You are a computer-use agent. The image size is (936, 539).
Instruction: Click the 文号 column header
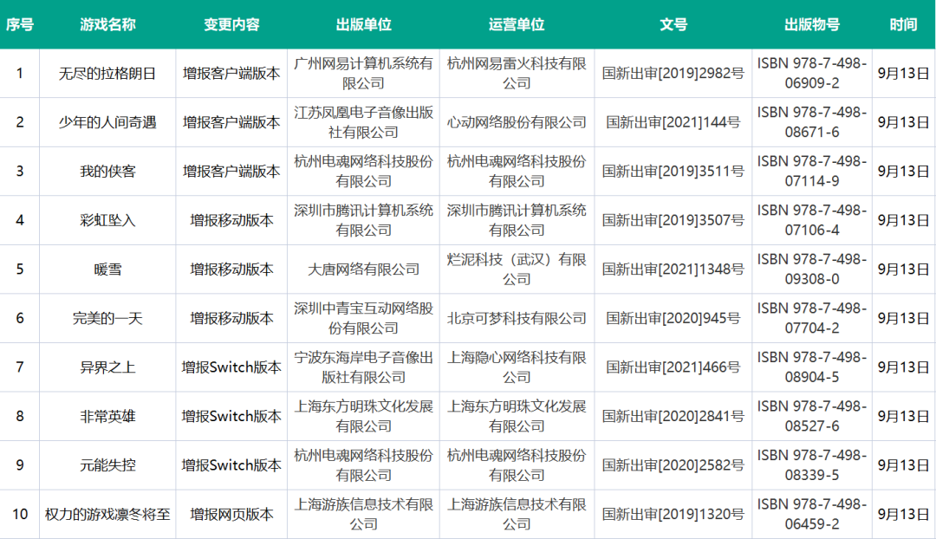tap(673, 25)
